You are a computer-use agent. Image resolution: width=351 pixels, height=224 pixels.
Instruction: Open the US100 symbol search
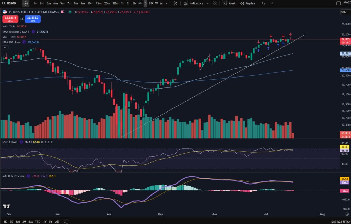[9, 3]
